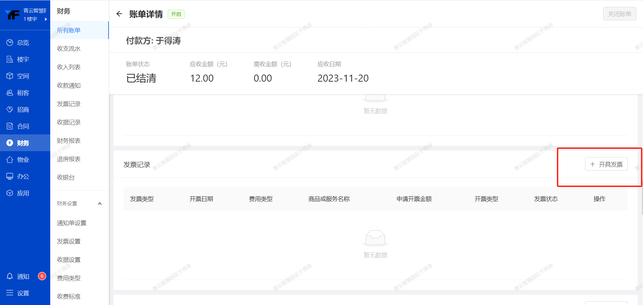Click the back arrow beside 账单详情
The height and width of the screenshot is (305, 643).
tap(119, 14)
